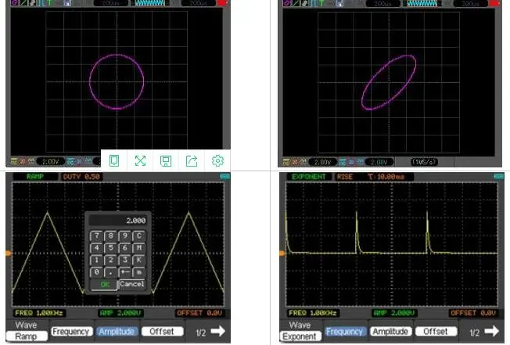Click OK on the numeric keypad

[104, 285]
